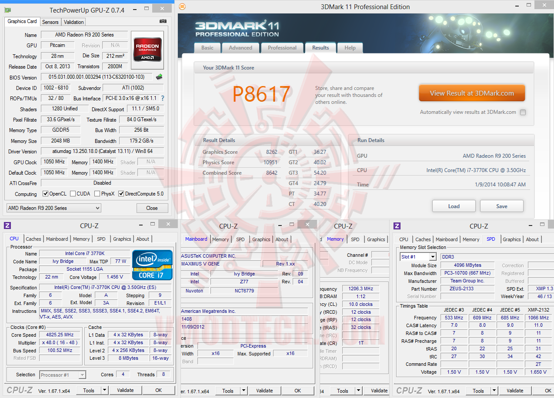This screenshot has height=398, width=554.
Task: Click the Load button in 3DMark 11
Action: [454, 206]
